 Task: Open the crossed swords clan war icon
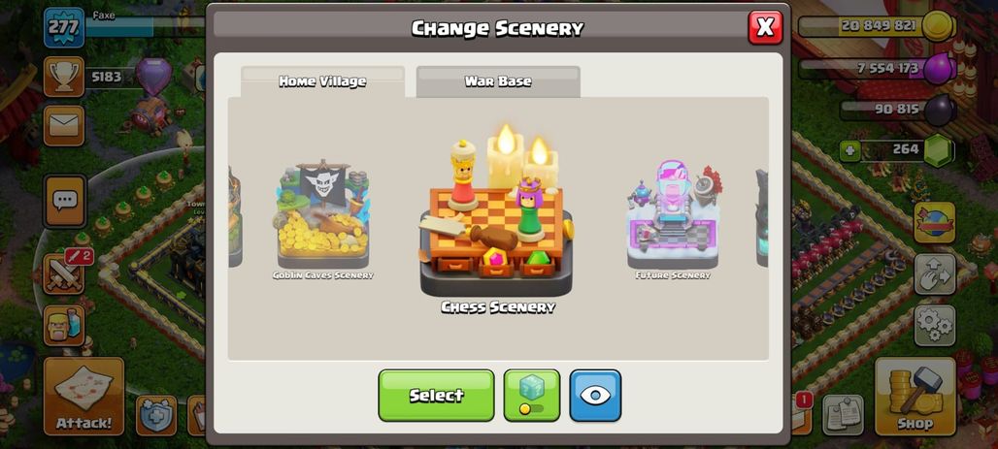[x=65, y=274]
